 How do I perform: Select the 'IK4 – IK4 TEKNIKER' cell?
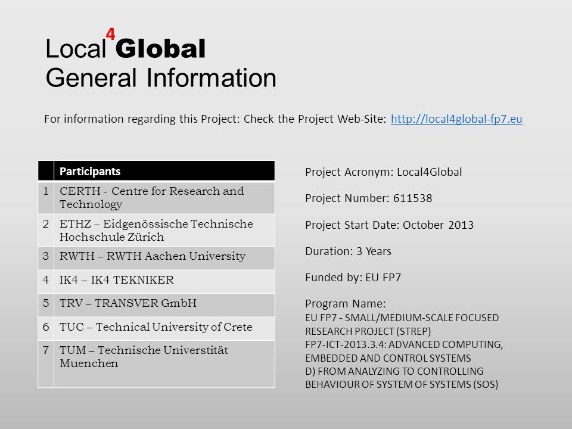164,282
